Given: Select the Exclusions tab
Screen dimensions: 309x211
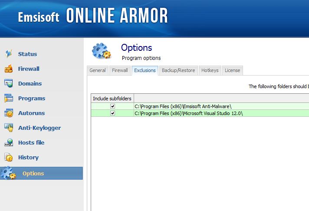Looking at the screenshot, I should point(145,70).
